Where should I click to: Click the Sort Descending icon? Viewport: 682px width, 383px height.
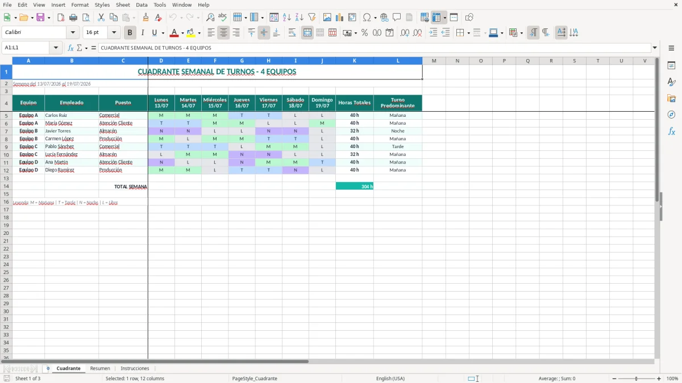click(x=300, y=18)
